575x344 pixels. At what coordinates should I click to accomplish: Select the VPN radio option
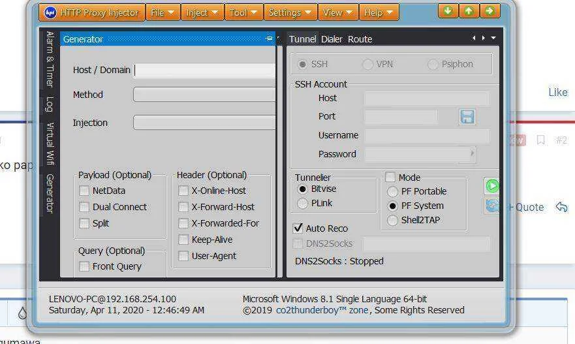coord(367,64)
